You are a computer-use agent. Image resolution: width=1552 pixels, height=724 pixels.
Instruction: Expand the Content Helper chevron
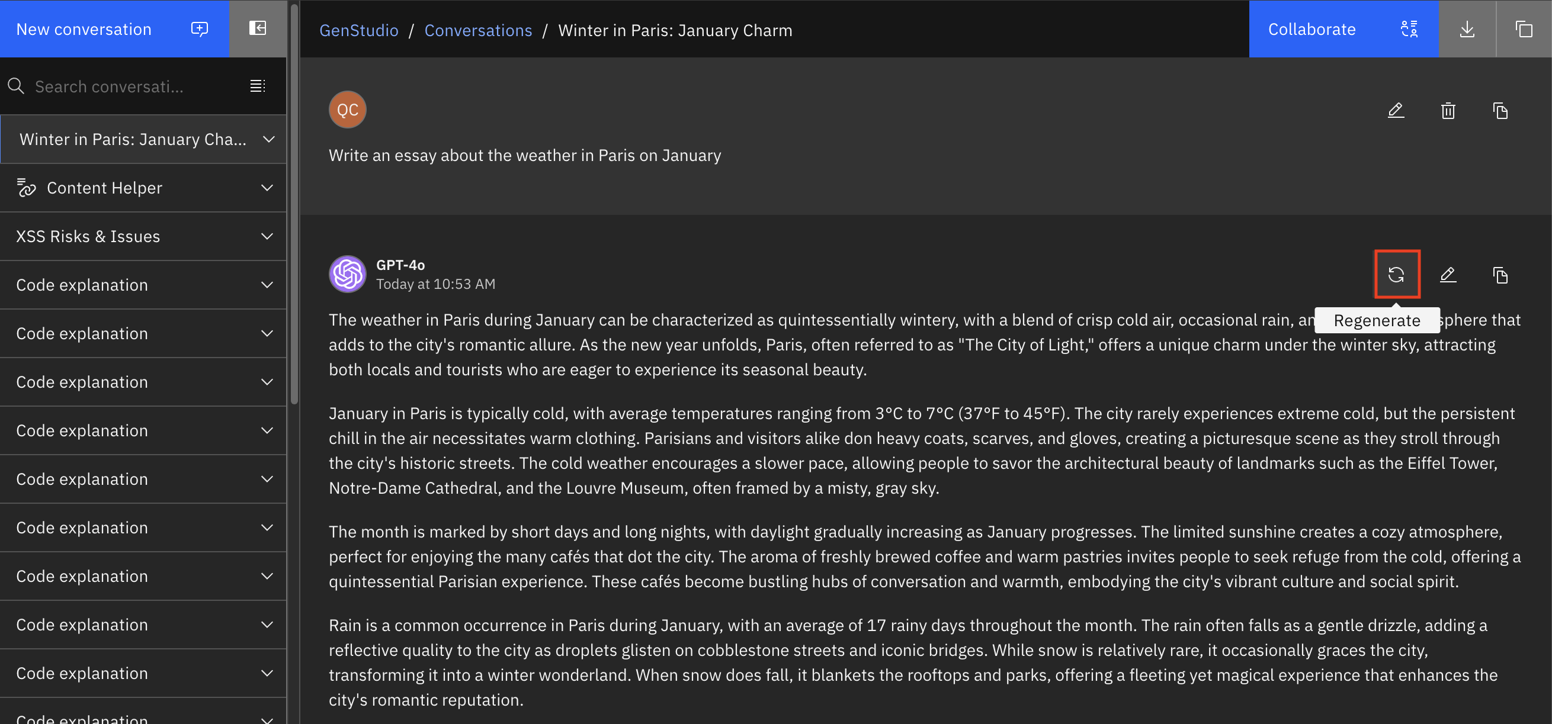268,188
